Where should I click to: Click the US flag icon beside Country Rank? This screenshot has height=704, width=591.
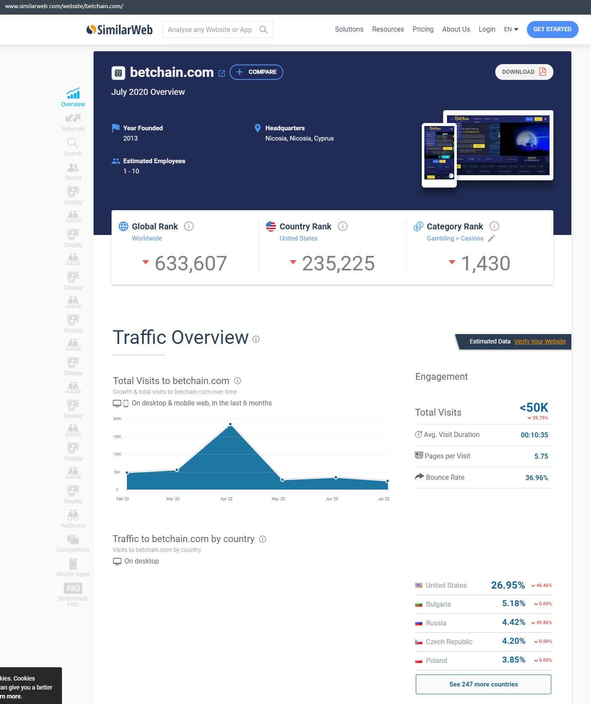coord(271,226)
